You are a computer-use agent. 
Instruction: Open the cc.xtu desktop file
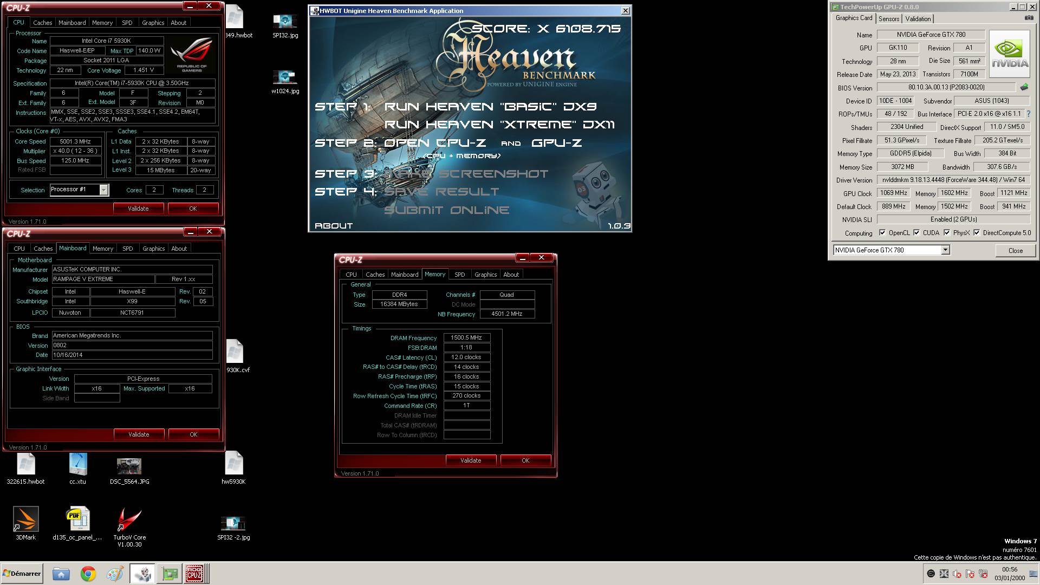pyautogui.click(x=77, y=468)
